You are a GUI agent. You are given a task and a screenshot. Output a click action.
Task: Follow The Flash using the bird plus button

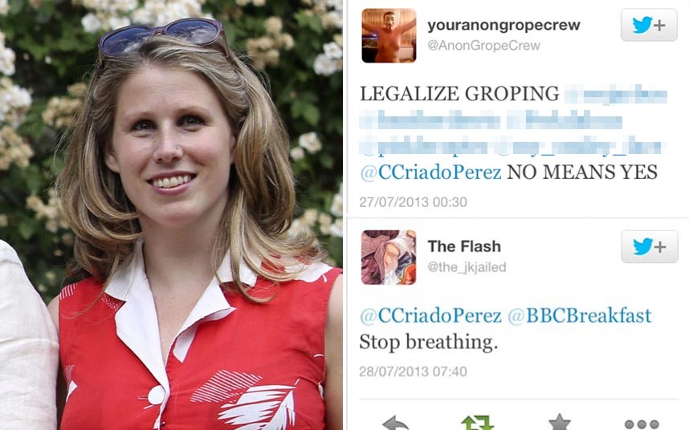pyautogui.click(x=650, y=246)
